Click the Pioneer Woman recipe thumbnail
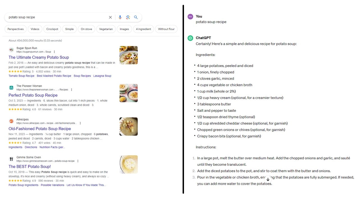This screenshot has width=359, height=202. [x=128, y=93]
